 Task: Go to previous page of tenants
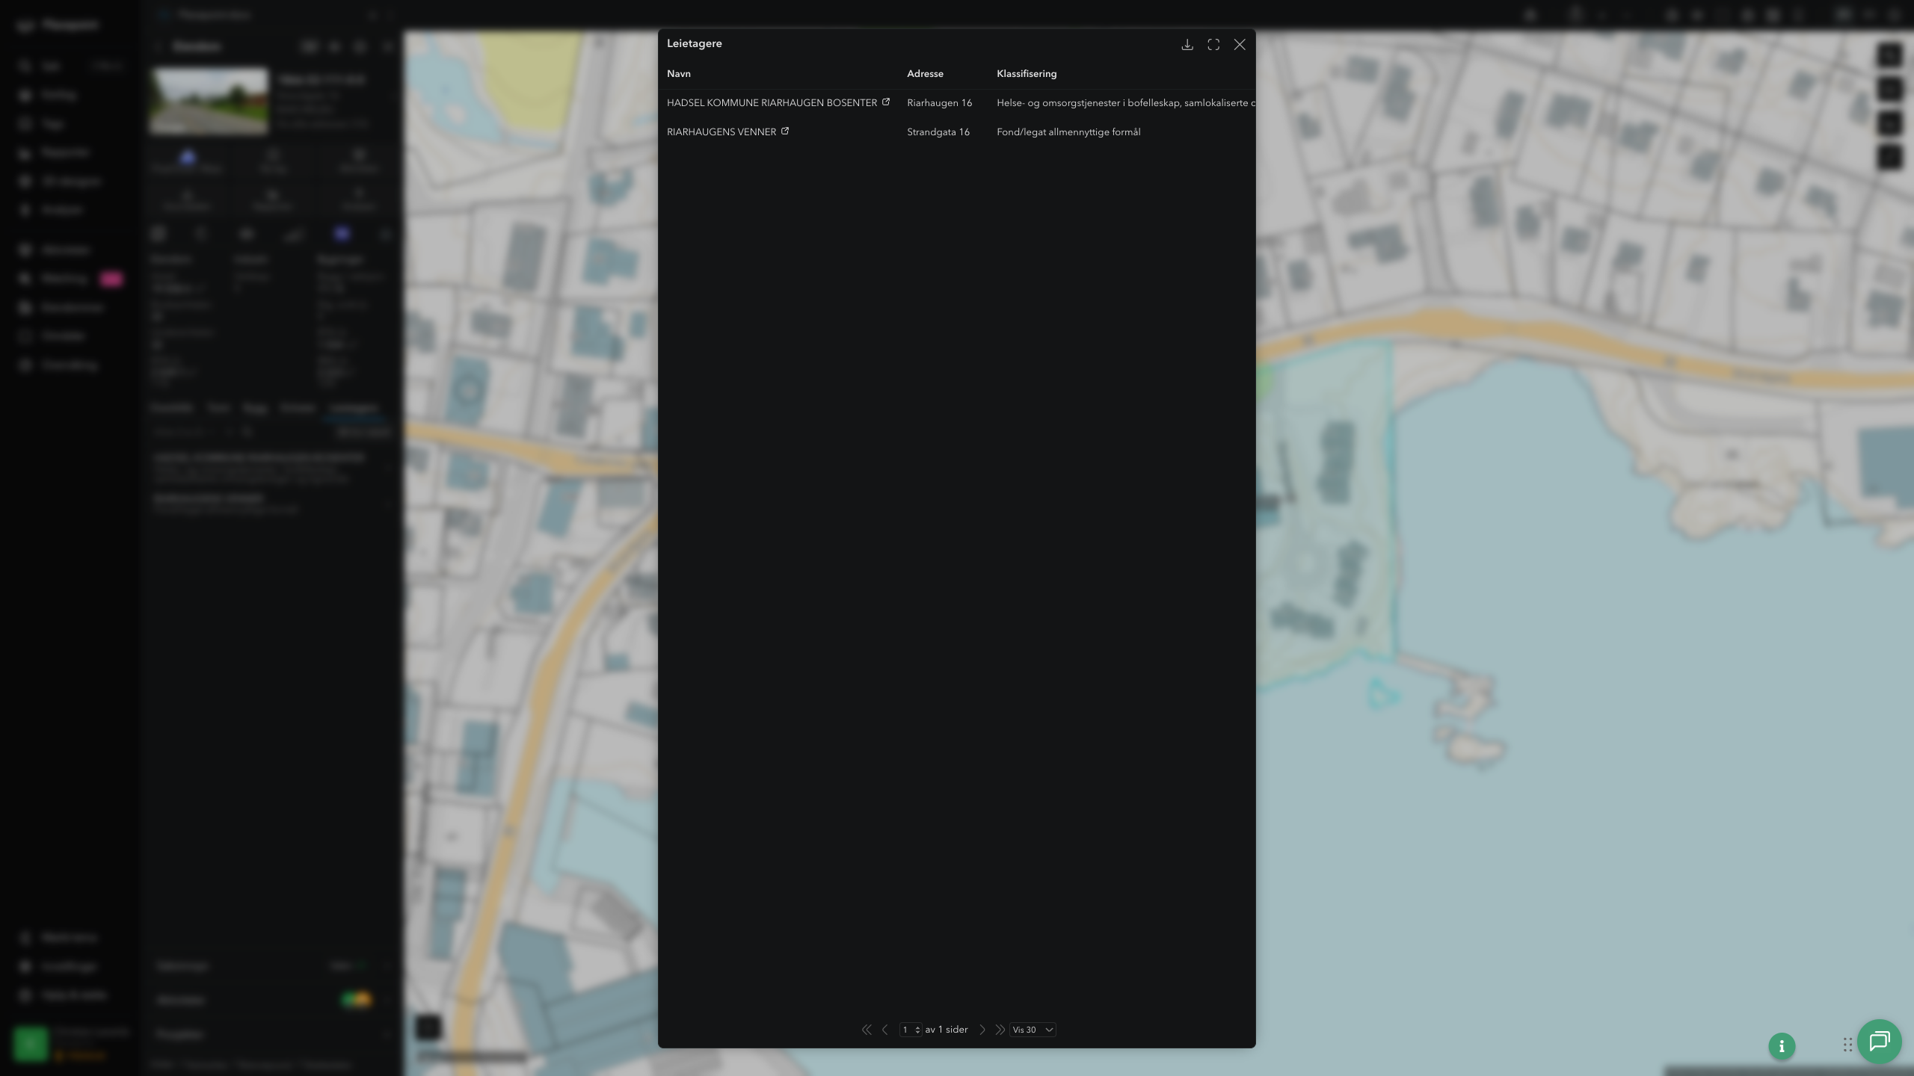click(x=885, y=1030)
